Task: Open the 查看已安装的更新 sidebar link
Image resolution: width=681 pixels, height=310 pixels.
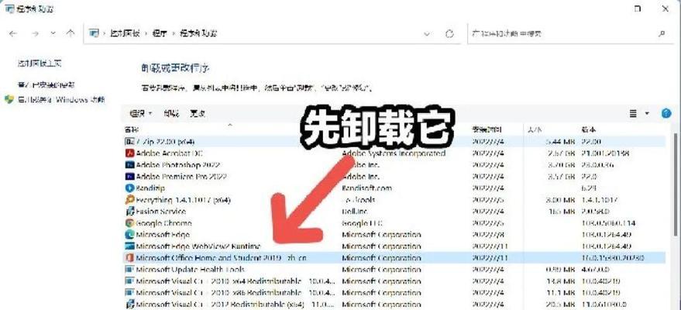Action: pos(46,84)
